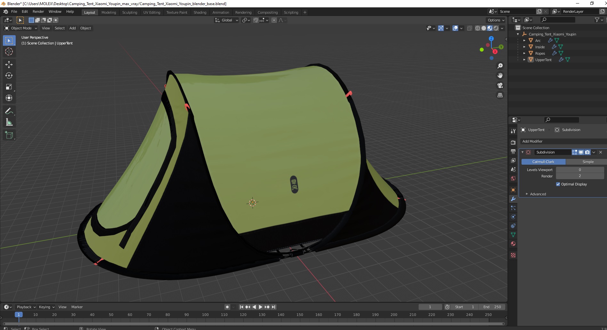Open the Add Modifier dropdown
The width and height of the screenshot is (607, 330).
pyautogui.click(x=563, y=141)
